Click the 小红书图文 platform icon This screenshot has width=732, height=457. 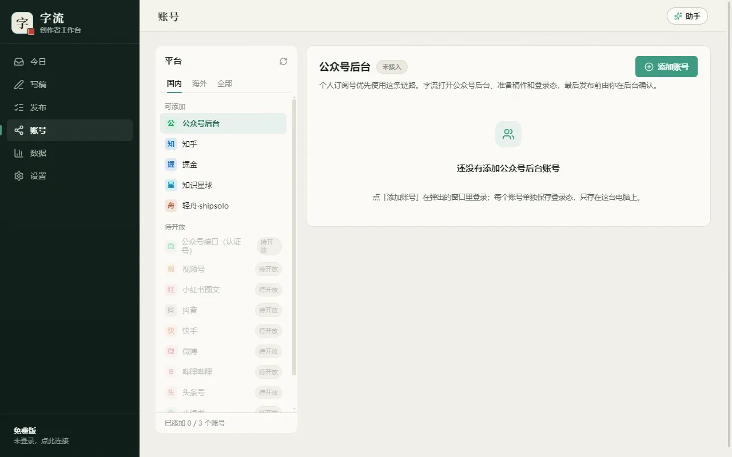tap(171, 290)
